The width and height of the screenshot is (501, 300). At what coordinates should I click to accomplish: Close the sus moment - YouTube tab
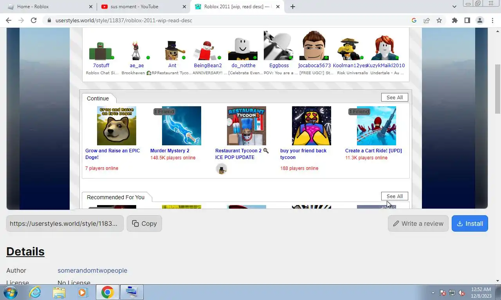[x=184, y=7]
